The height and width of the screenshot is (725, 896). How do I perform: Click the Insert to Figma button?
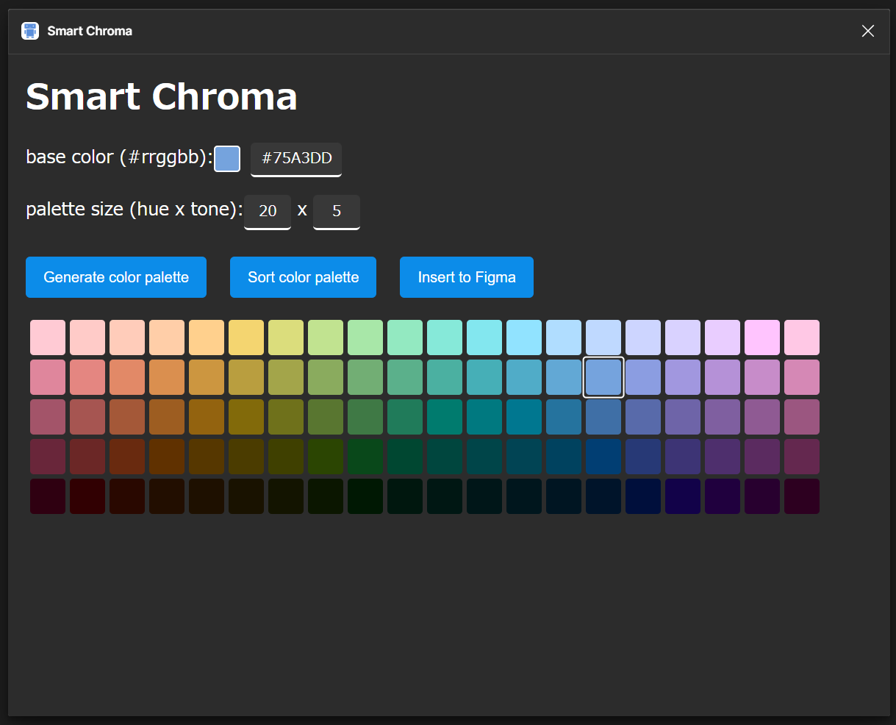tap(466, 277)
